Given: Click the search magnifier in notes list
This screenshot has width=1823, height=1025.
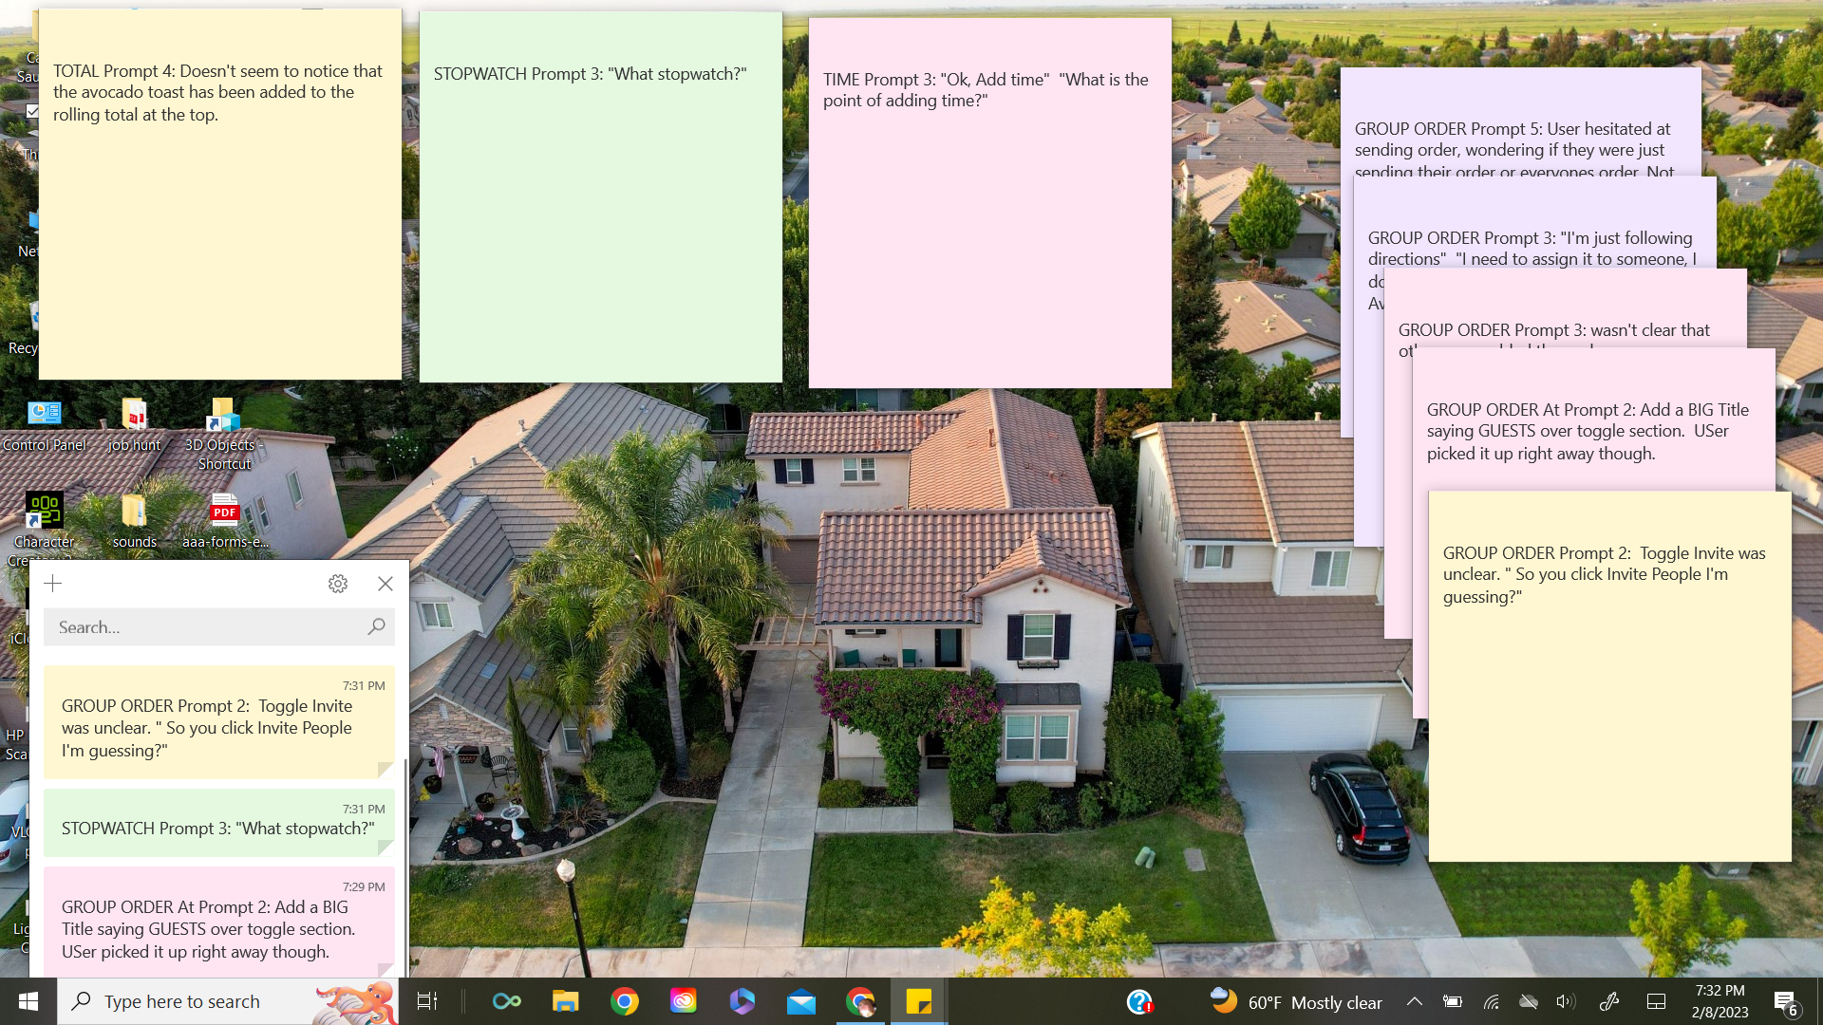Looking at the screenshot, I should [x=376, y=626].
